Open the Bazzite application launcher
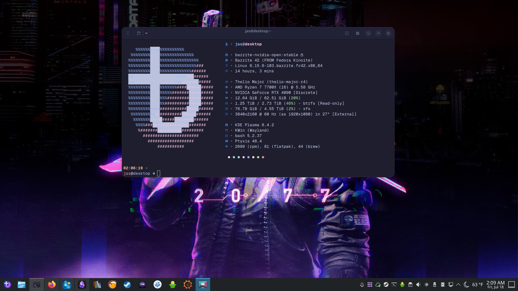The height and width of the screenshot is (291, 518). coord(7,285)
